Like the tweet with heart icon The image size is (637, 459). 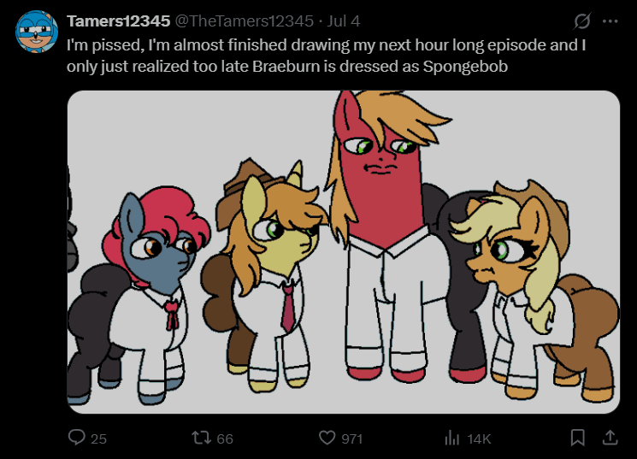pos(327,438)
